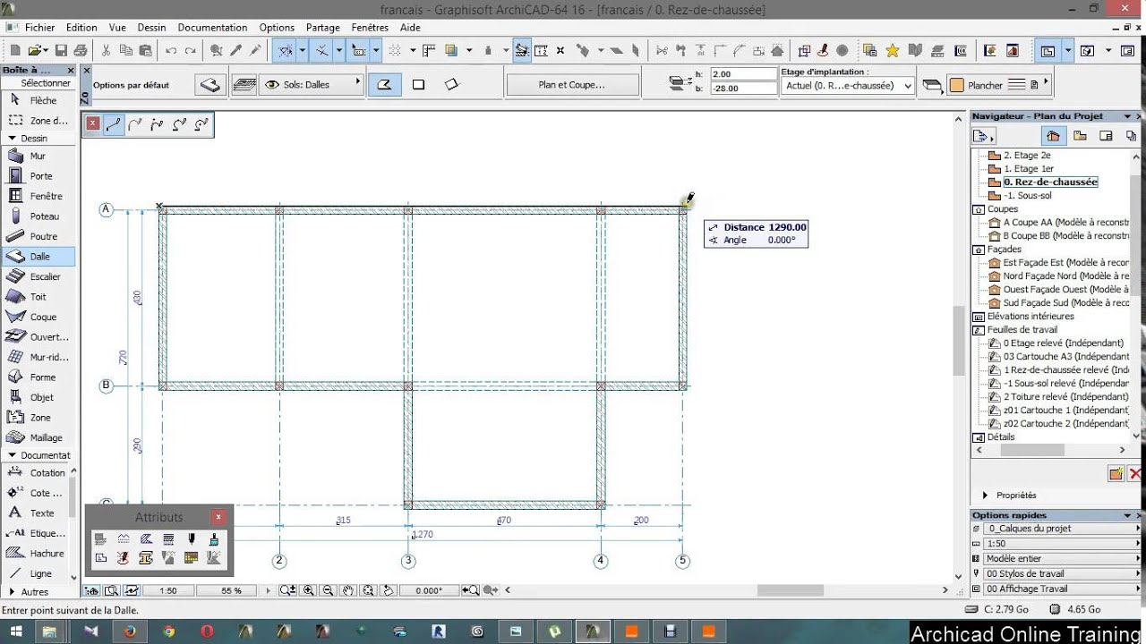Choose the curved-edge option in pet palette
Image resolution: width=1146 pixels, height=644 pixels.
click(135, 124)
